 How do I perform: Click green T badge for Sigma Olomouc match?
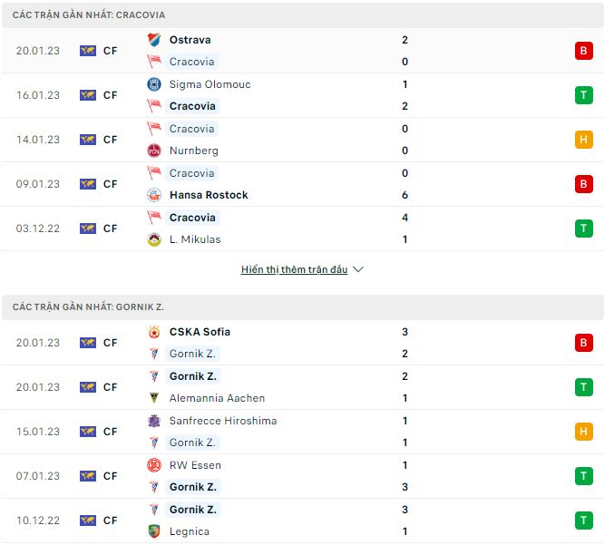(584, 95)
